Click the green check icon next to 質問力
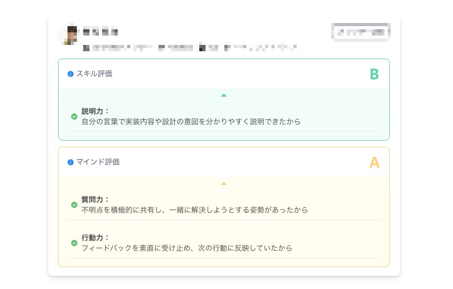 tap(74, 205)
